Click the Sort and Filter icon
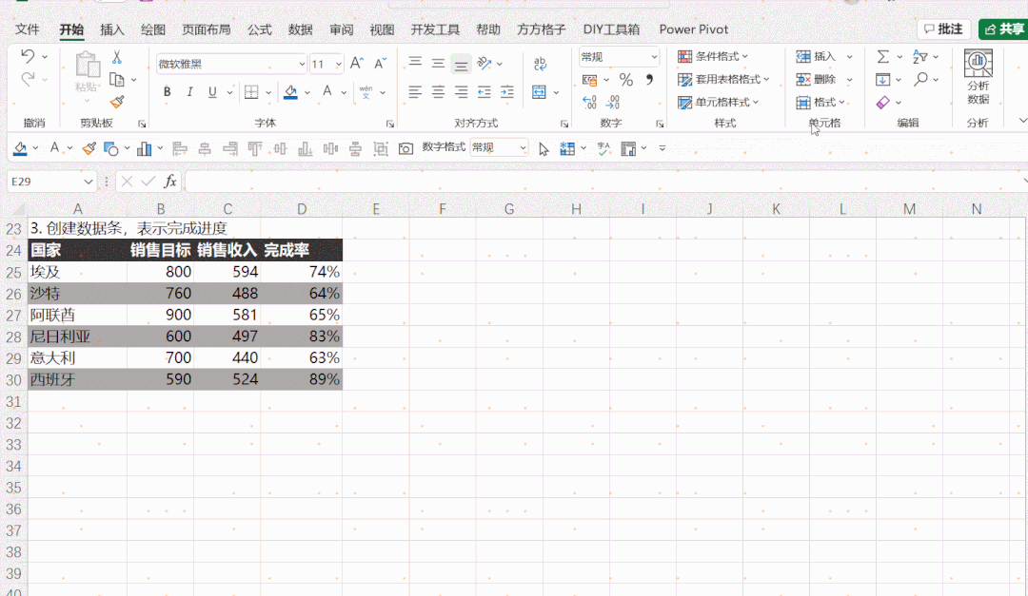The height and width of the screenshot is (596, 1028). (920, 57)
